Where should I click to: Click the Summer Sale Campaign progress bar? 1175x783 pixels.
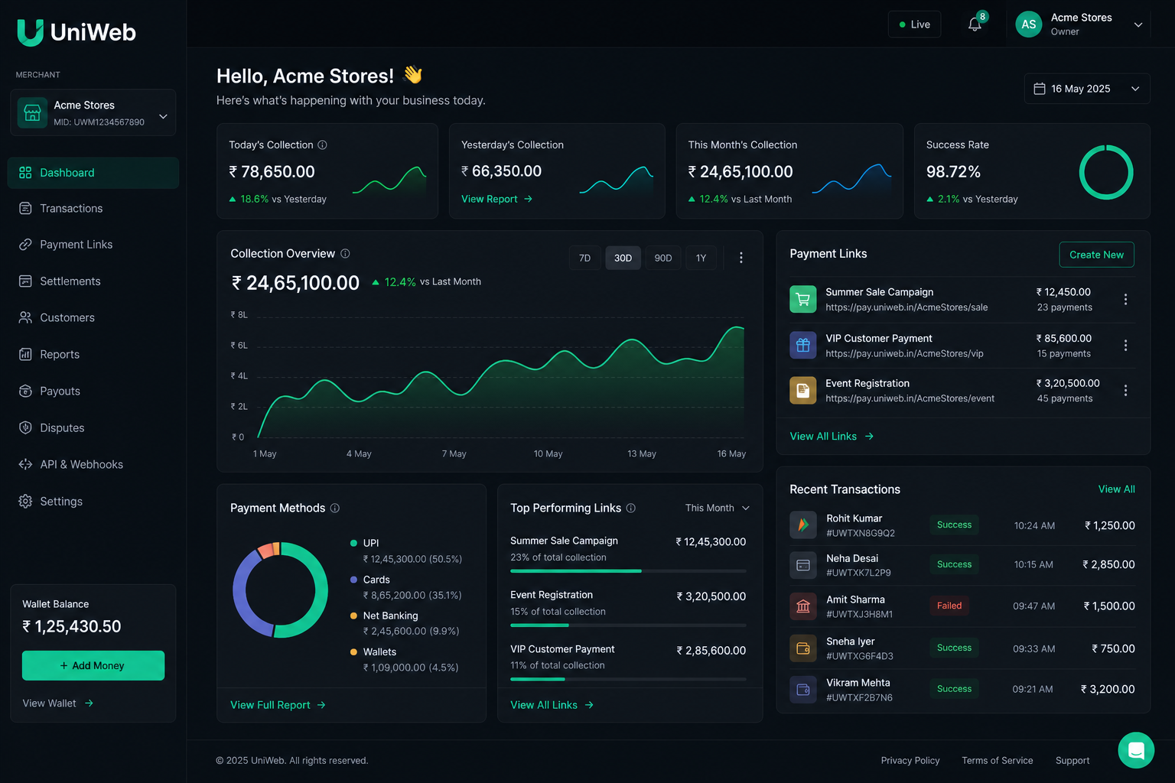coord(628,571)
